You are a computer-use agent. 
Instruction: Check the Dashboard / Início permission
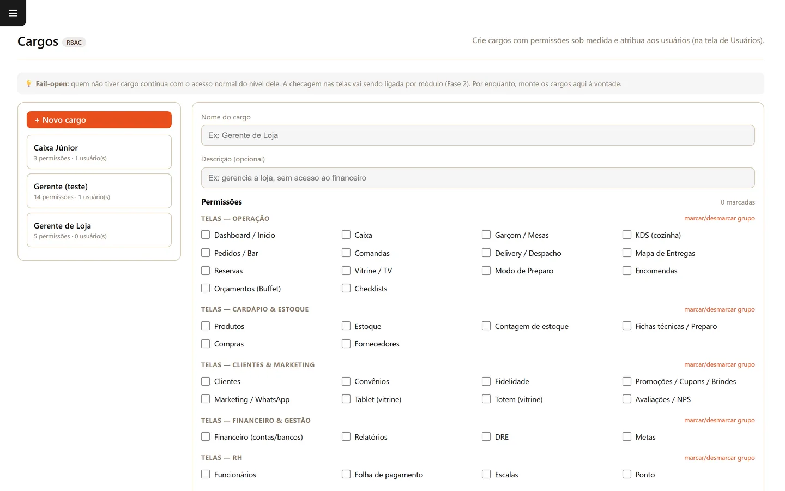206,235
